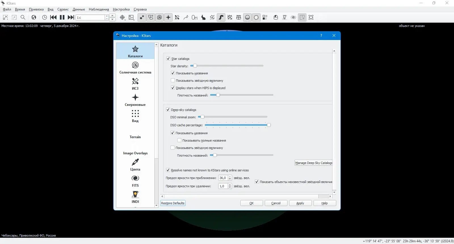Click the list-with-squares toolbar icon
This screenshot has height=244, width=454.
pos(265,17)
